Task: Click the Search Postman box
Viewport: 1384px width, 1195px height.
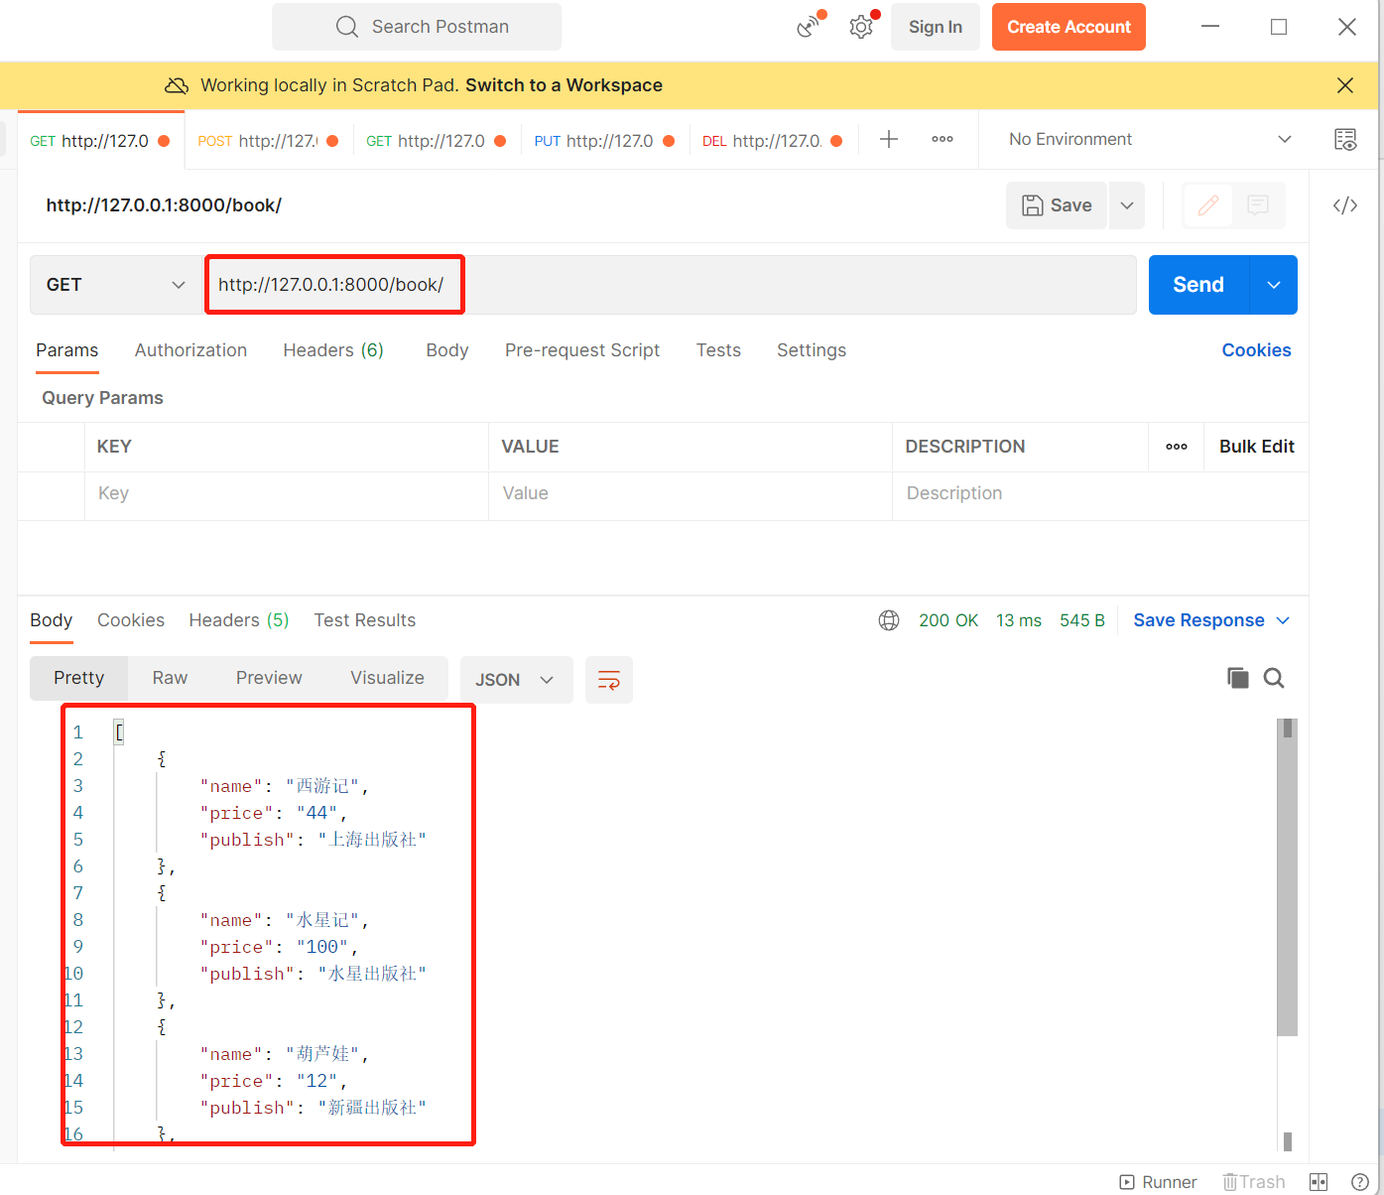Action: click(x=417, y=27)
